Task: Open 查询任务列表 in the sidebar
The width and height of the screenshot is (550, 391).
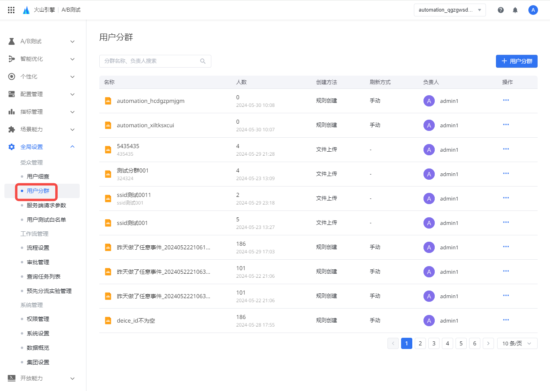Action: tap(44, 277)
